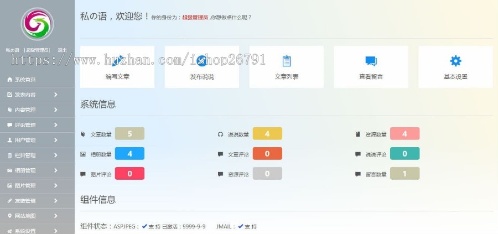The width and height of the screenshot is (498, 234).
Task: Expand the 系统设置 submenu chevron
Action: tap(55, 231)
